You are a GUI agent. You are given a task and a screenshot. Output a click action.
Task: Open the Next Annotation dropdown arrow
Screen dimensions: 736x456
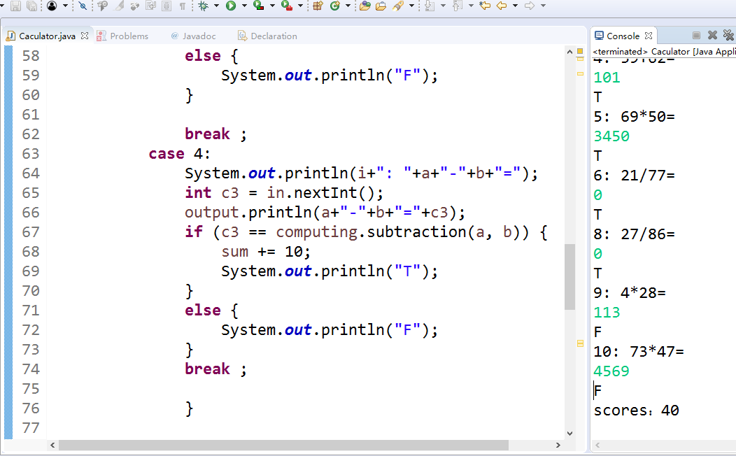pos(443,6)
